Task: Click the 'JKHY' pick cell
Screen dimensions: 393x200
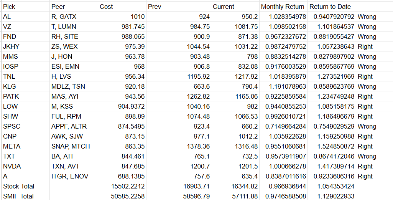Action: [25, 46]
